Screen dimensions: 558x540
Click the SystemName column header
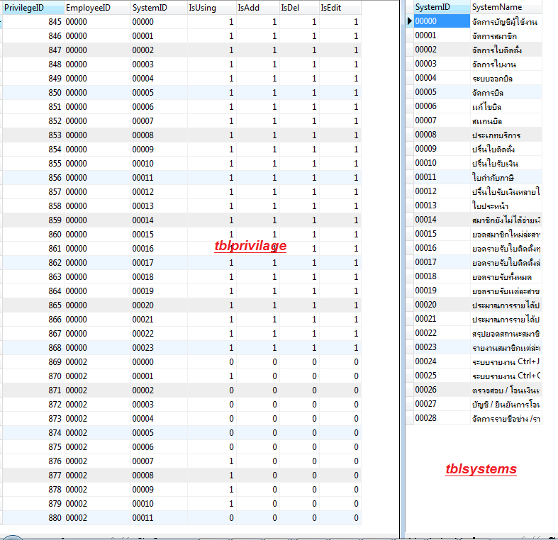(506, 7)
